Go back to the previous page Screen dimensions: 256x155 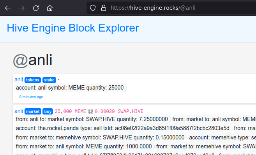8,8
